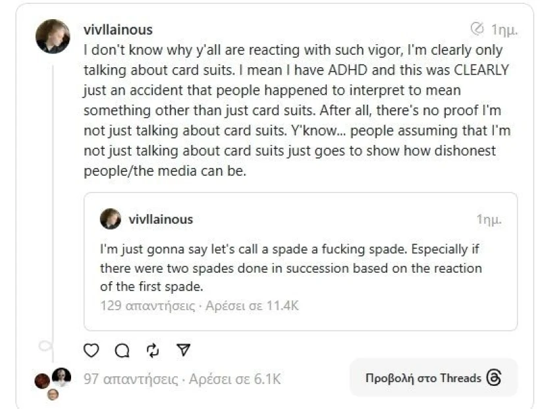Open the Αρέσει σε 6.1K likes count

pyautogui.click(x=234, y=379)
